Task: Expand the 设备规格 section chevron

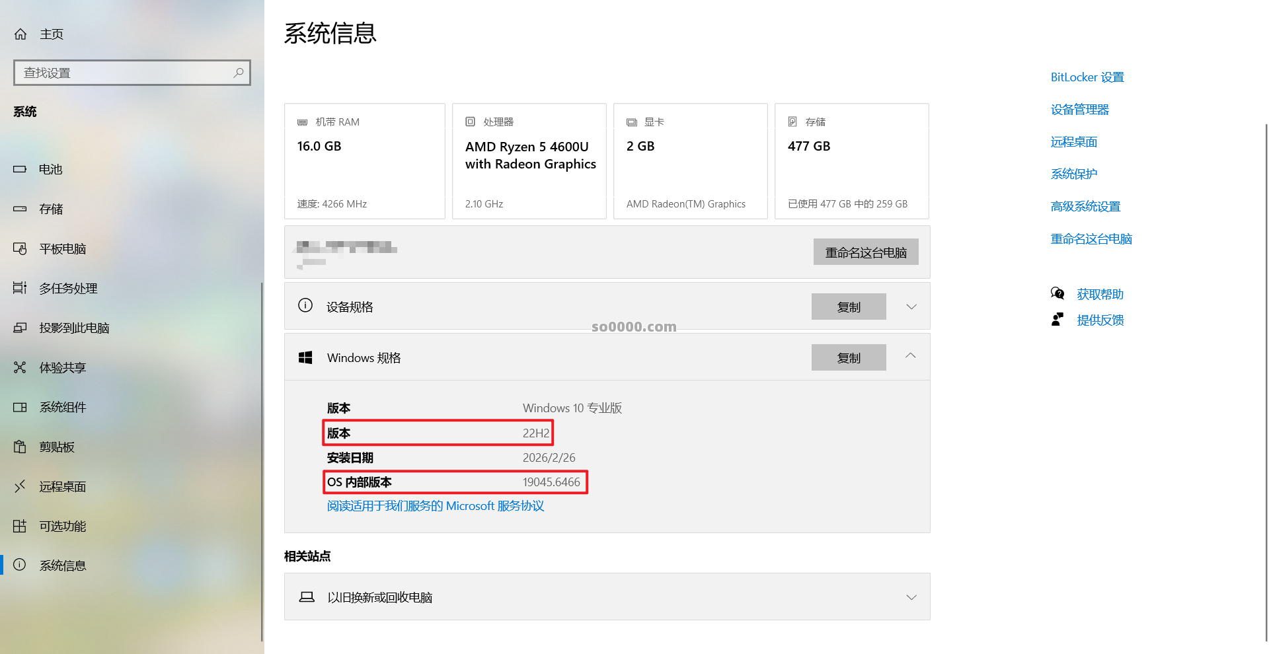Action: 911,307
